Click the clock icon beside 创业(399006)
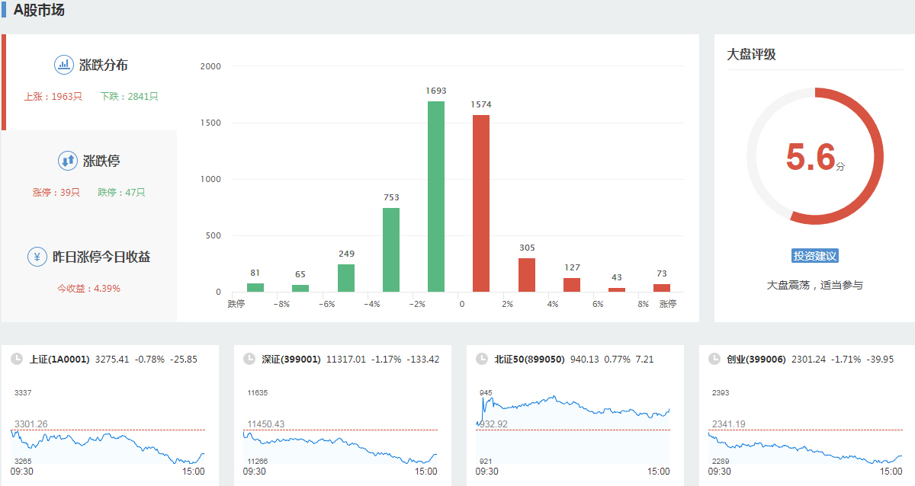This screenshot has width=915, height=486. (714, 359)
